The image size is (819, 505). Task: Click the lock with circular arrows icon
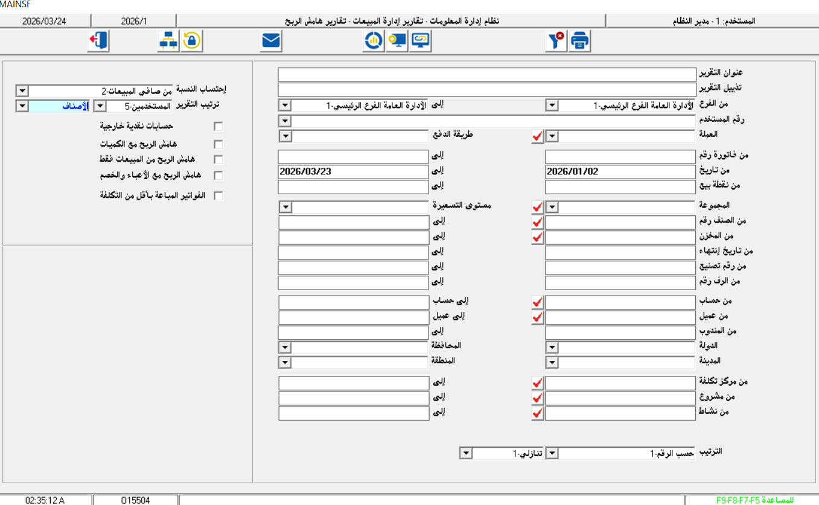[x=191, y=41]
